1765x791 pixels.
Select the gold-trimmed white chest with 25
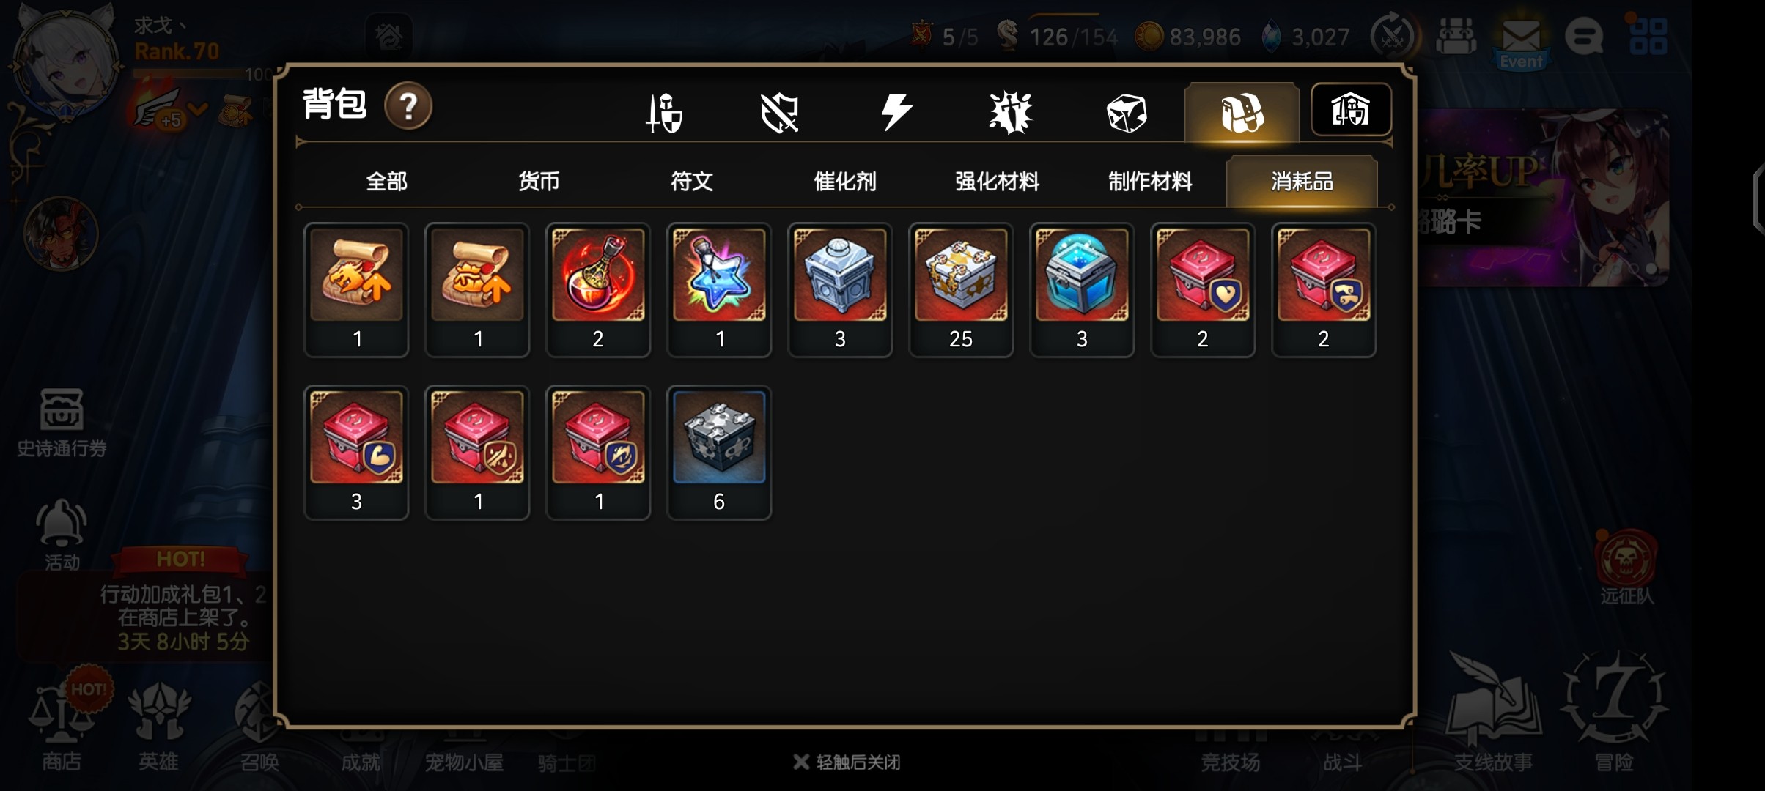pos(961,290)
